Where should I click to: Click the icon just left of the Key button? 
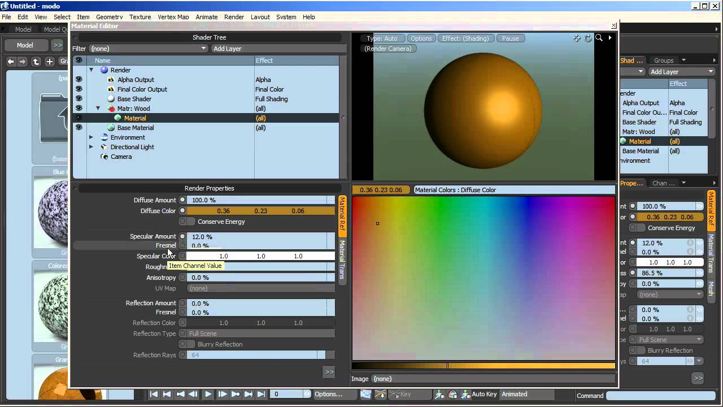click(381, 394)
